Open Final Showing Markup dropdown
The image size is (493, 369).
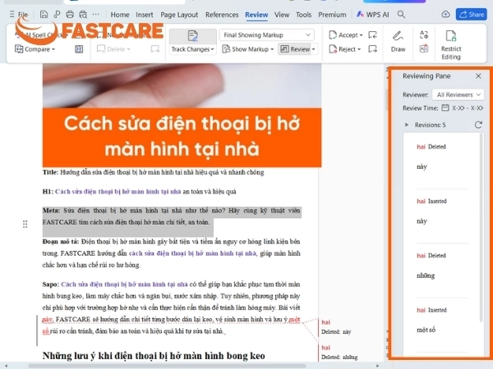pyautogui.click(x=266, y=34)
